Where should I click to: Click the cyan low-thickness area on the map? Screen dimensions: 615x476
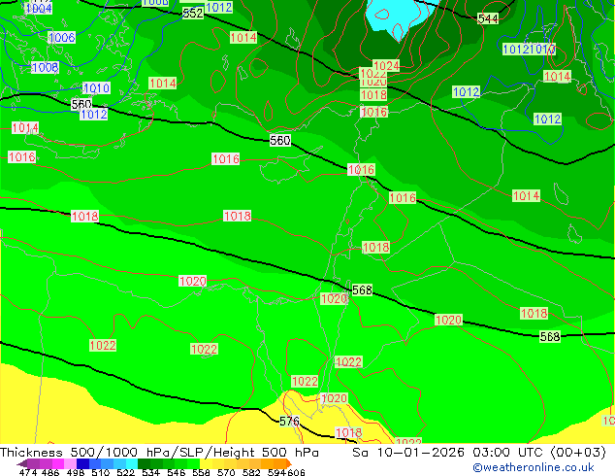pos(396,16)
